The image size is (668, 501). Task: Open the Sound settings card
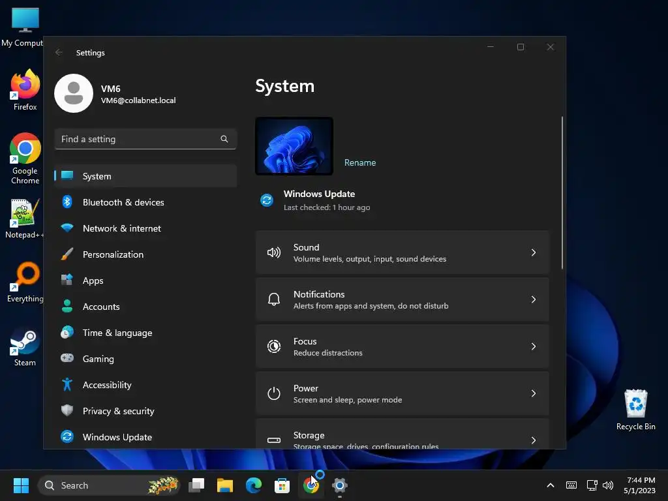(402, 252)
